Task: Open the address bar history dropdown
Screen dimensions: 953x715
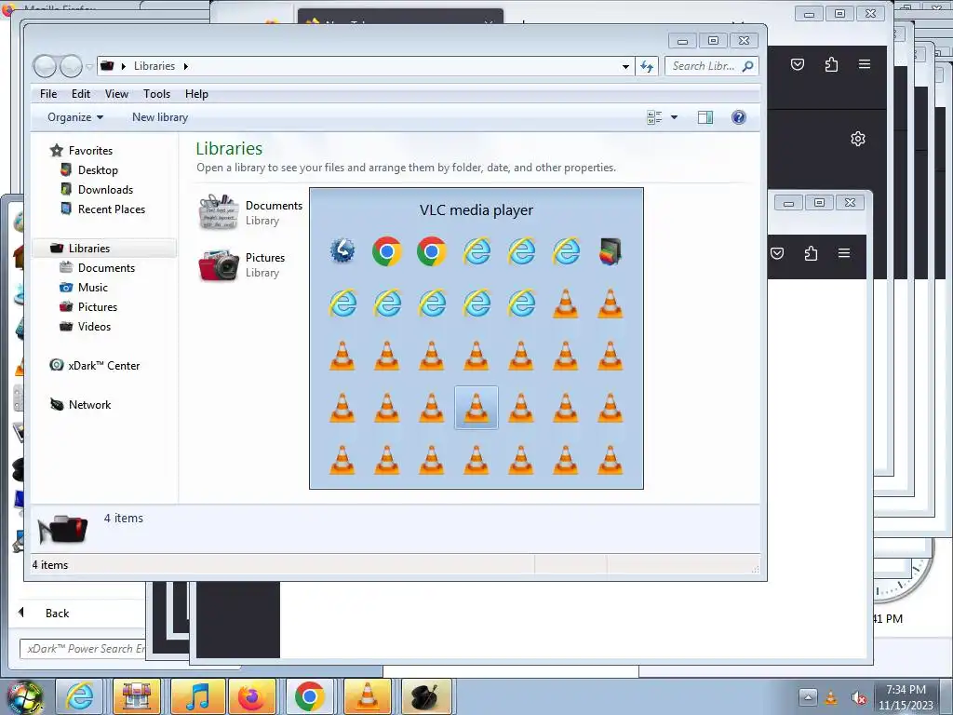Action: 625,66
